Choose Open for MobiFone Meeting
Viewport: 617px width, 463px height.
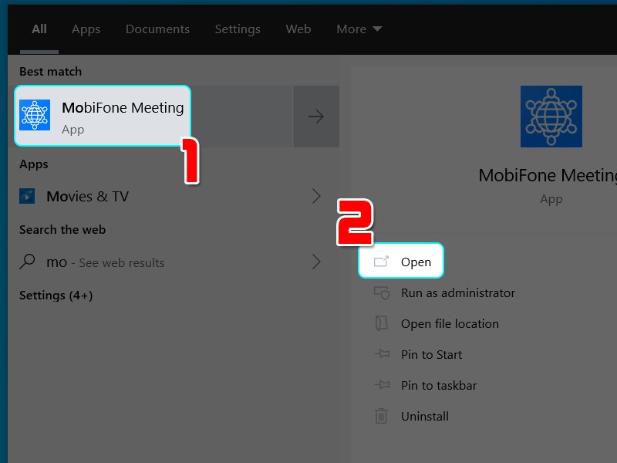click(x=401, y=262)
